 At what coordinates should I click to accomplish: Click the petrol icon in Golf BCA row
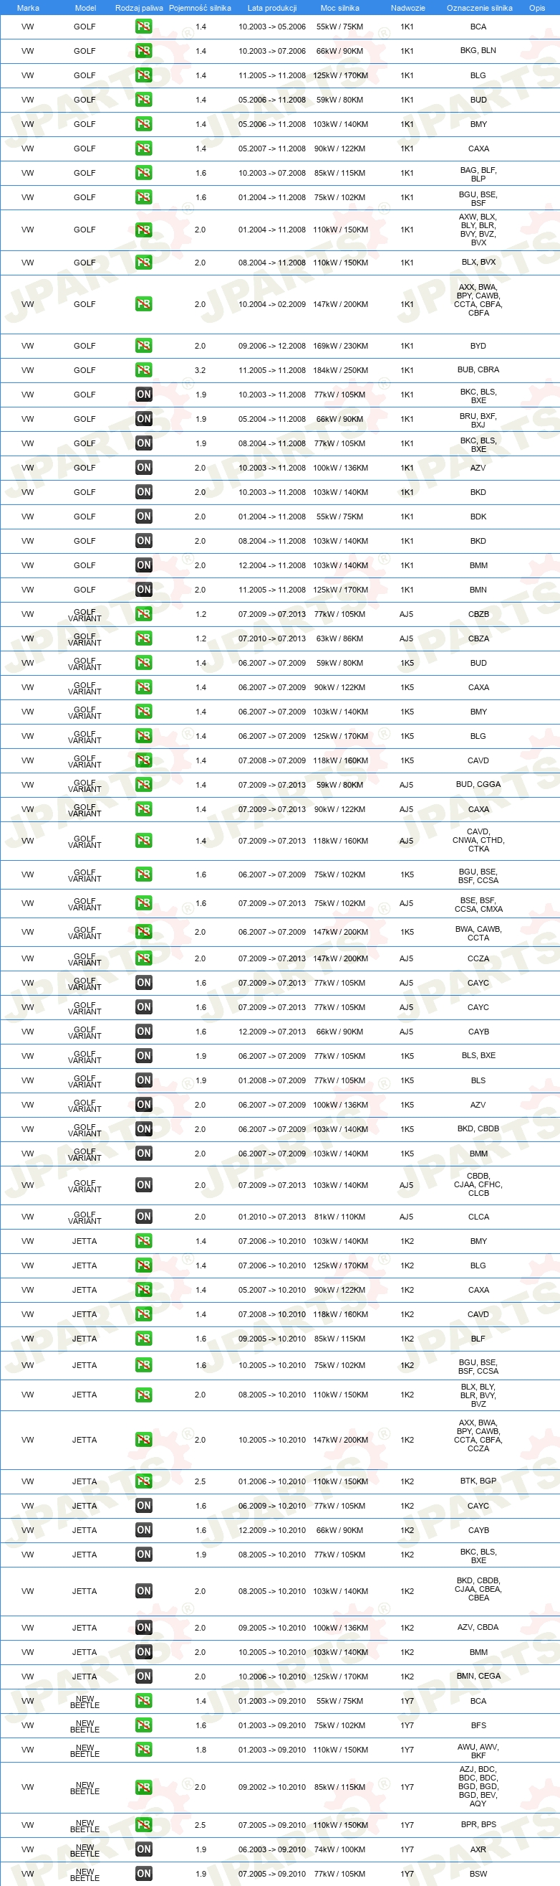point(144,27)
